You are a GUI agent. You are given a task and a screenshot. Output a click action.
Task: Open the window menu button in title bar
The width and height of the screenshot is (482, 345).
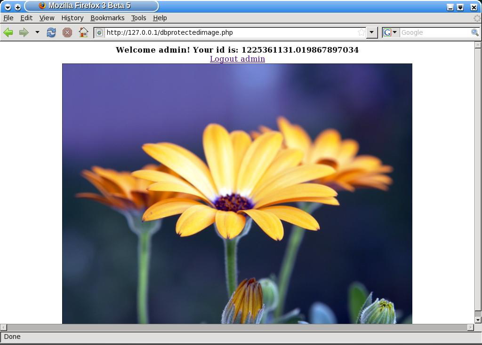(8, 7)
